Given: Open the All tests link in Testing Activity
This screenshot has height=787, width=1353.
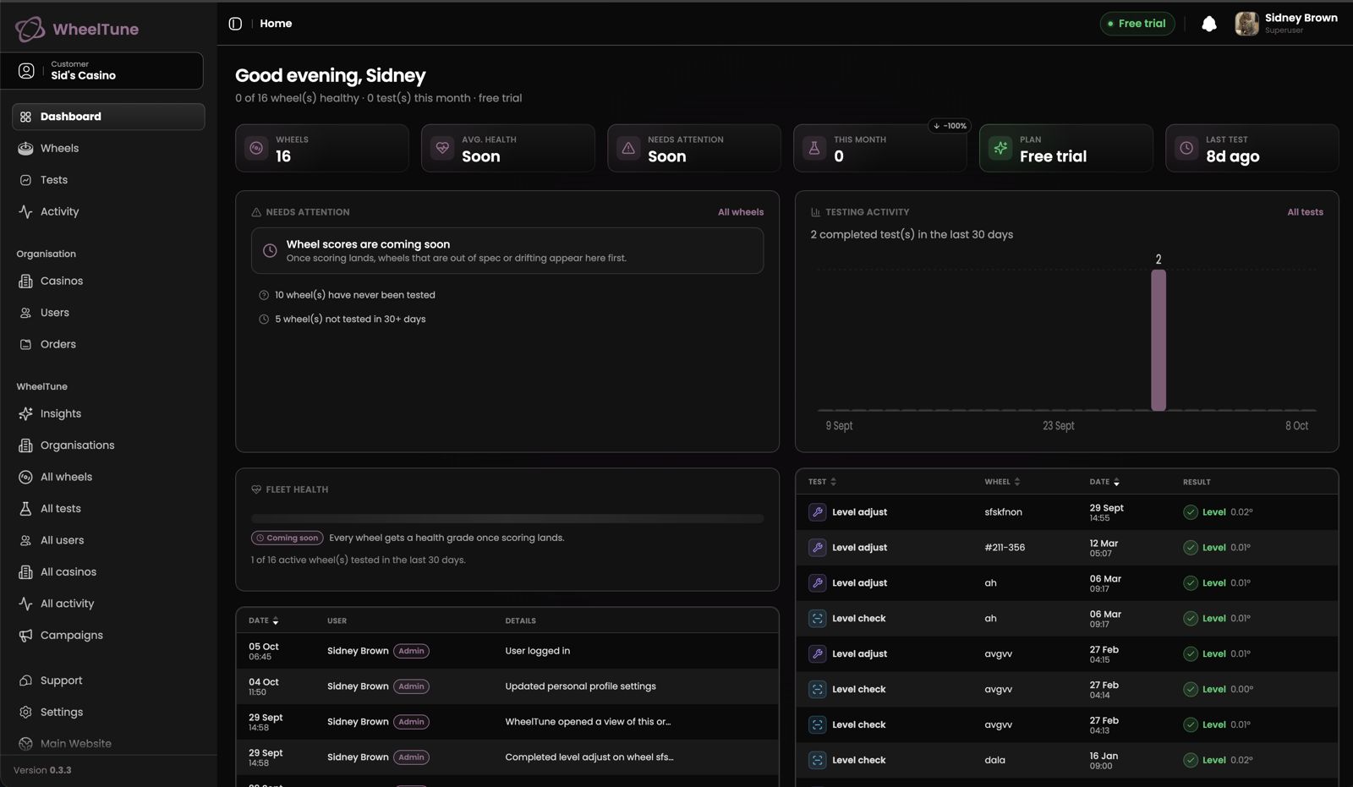Looking at the screenshot, I should click(x=1305, y=212).
